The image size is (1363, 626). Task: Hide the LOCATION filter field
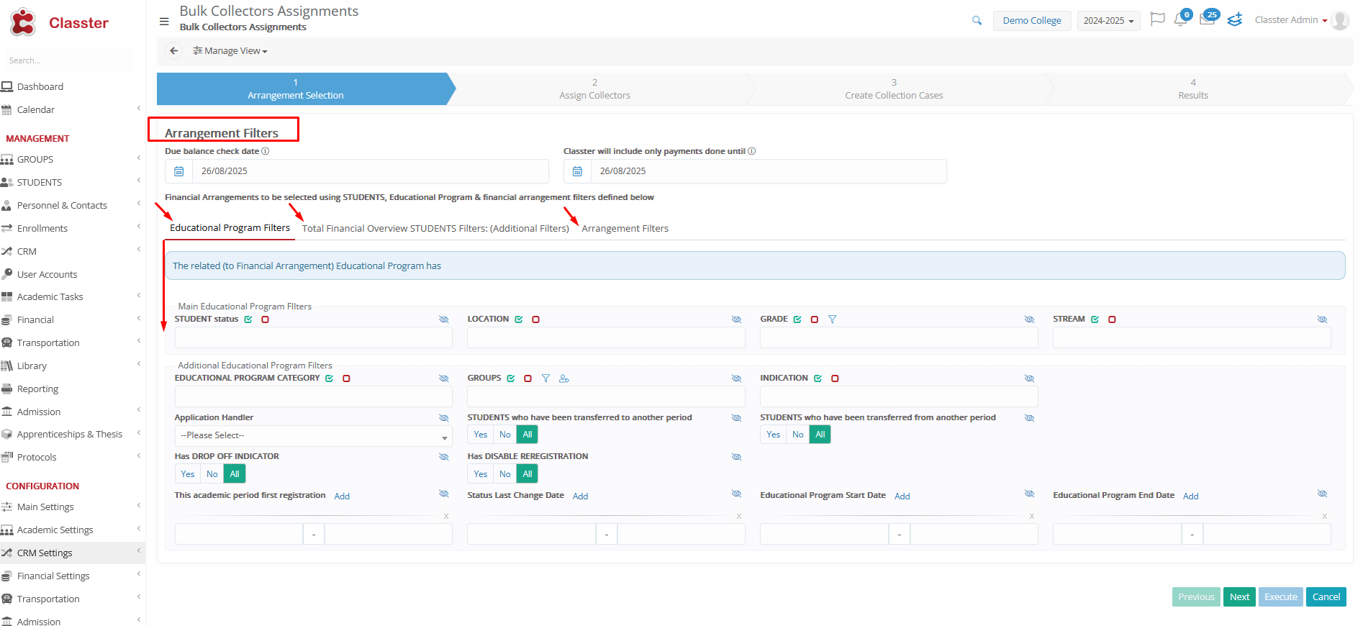736,319
